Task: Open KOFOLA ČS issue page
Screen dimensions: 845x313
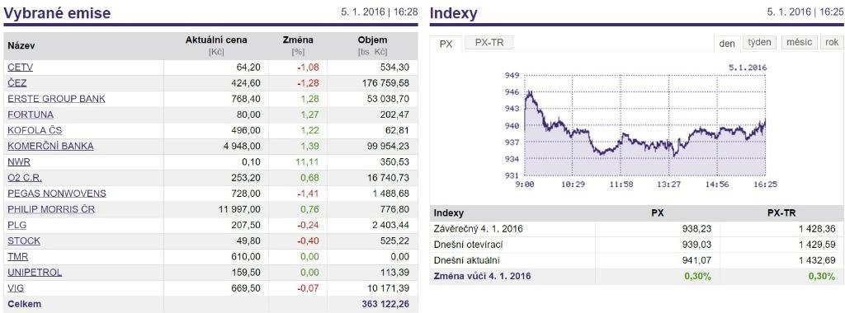Action: click(x=35, y=130)
